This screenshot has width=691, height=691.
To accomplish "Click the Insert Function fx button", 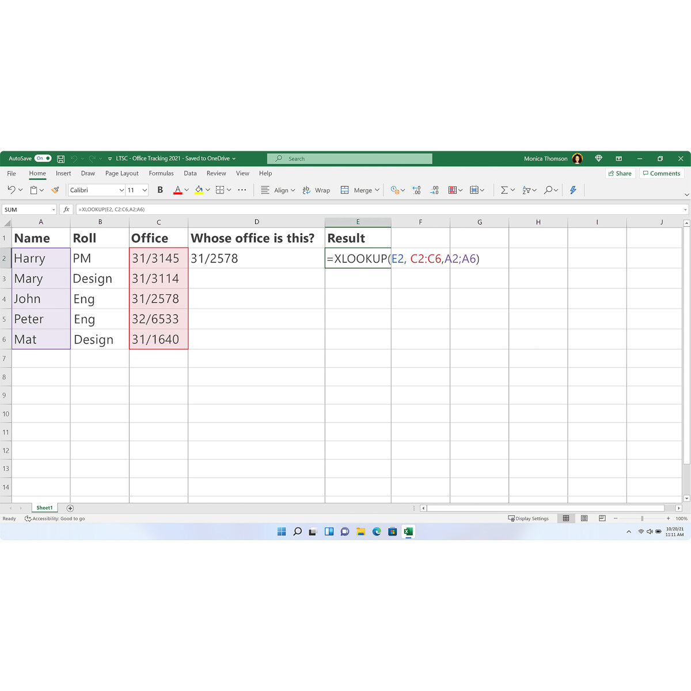I will coord(67,209).
